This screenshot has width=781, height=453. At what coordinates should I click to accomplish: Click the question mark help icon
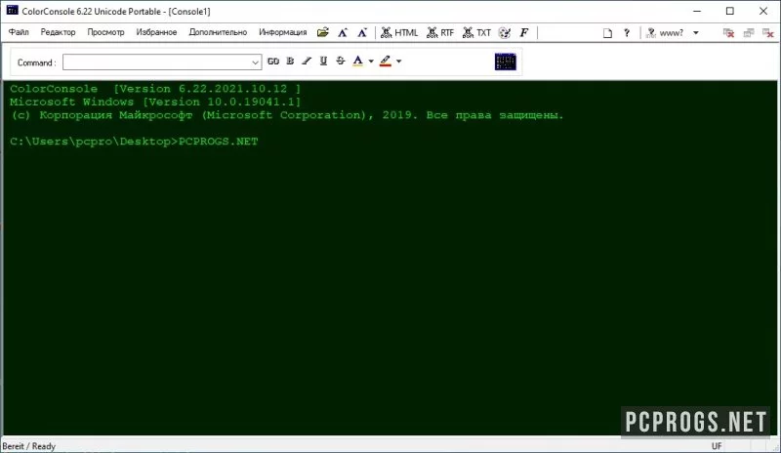click(627, 33)
